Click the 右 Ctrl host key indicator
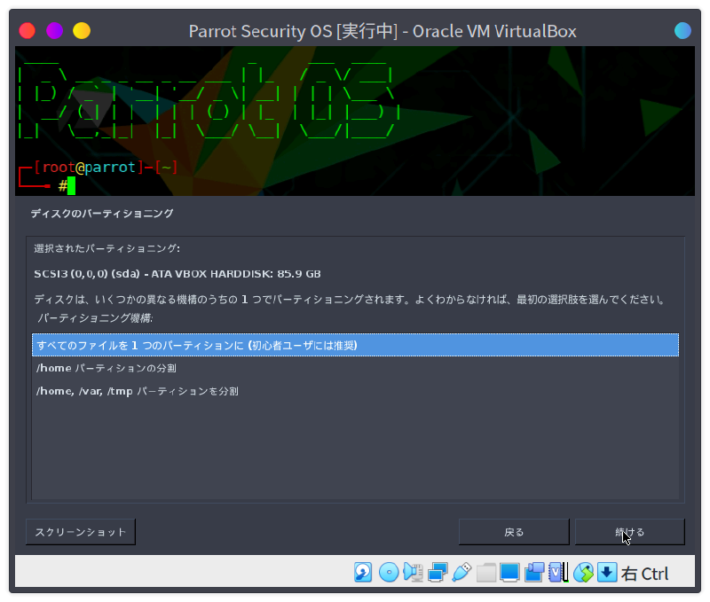Screen dimensions: 710x602 click(645, 574)
